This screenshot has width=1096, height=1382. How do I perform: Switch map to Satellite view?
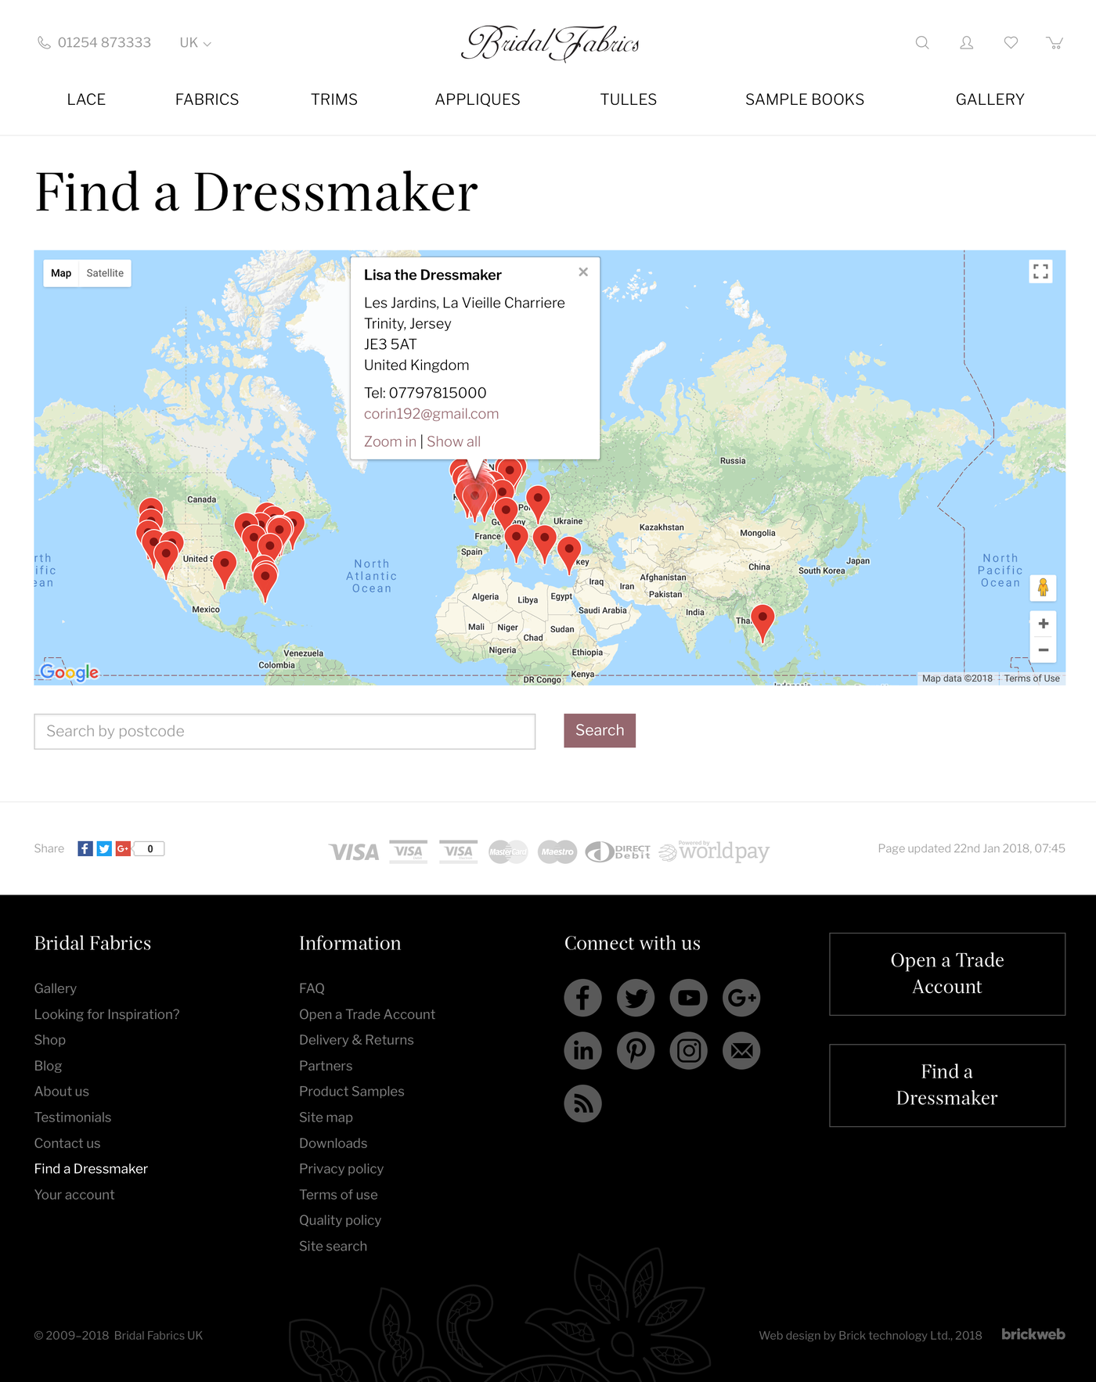(x=105, y=273)
